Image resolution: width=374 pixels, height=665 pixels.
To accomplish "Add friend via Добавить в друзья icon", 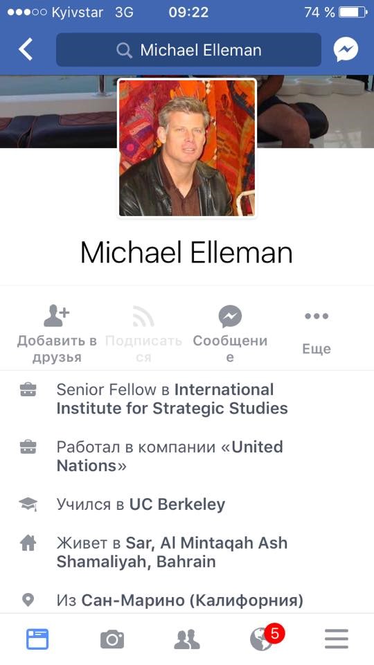I will click(x=57, y=316).
